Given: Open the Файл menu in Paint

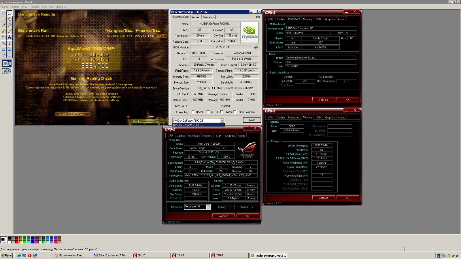Looking at the screenshot, I should (4, 7).
